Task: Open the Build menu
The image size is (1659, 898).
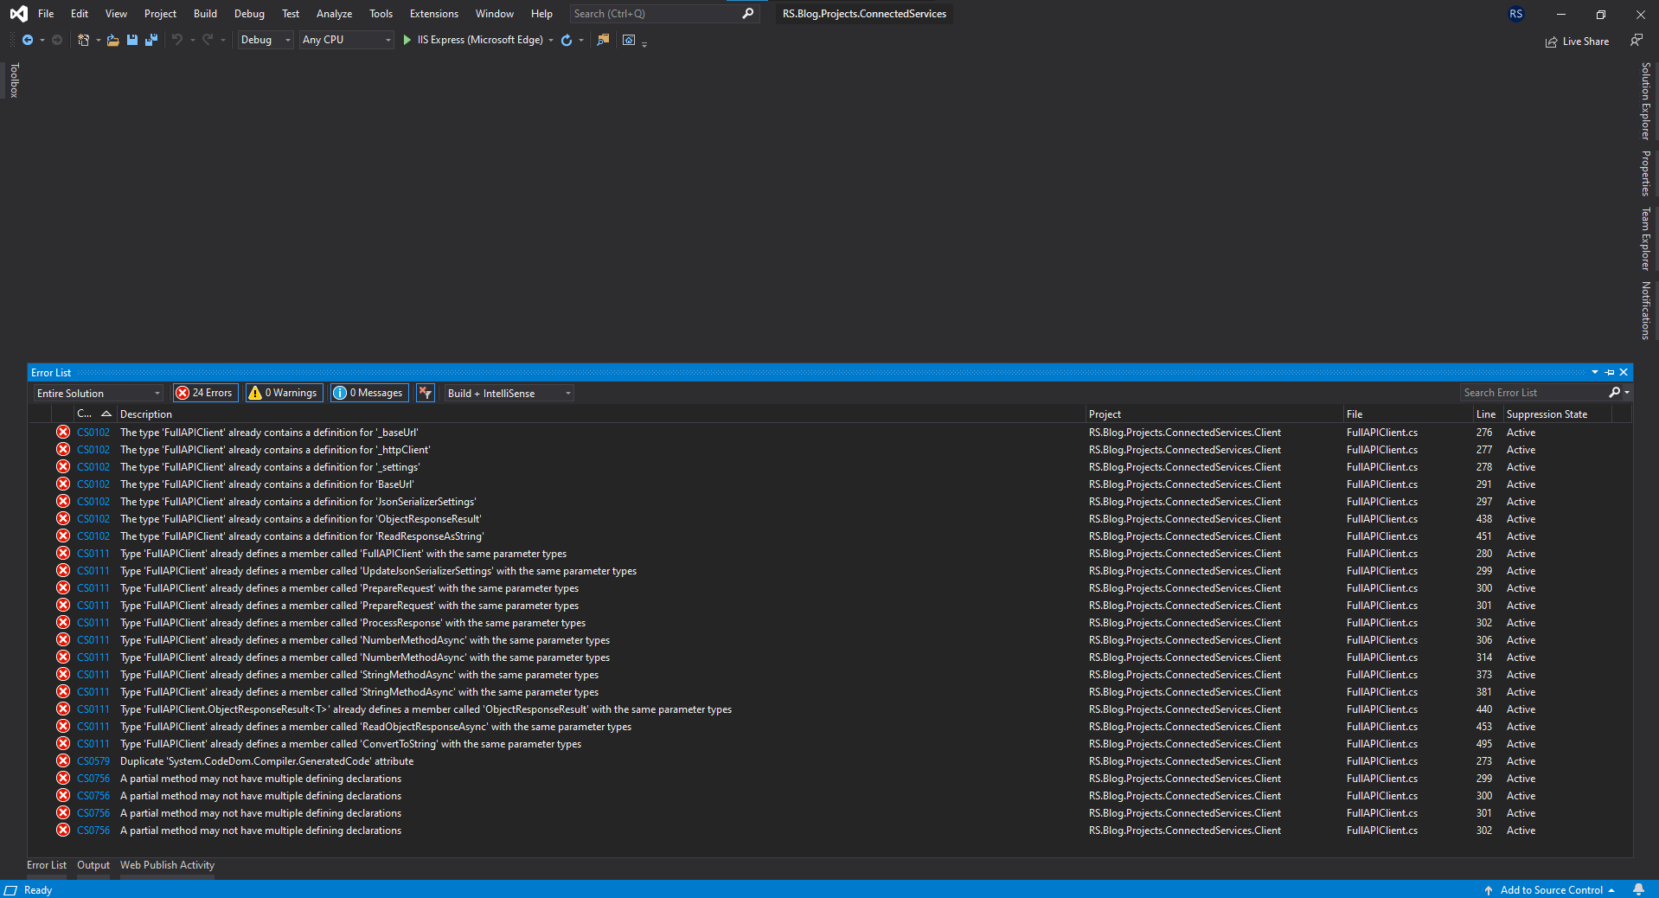Action: (x=205, y=14)
